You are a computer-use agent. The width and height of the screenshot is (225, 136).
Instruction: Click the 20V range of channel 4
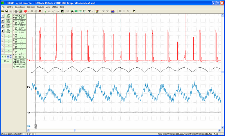tap(9, 30)
